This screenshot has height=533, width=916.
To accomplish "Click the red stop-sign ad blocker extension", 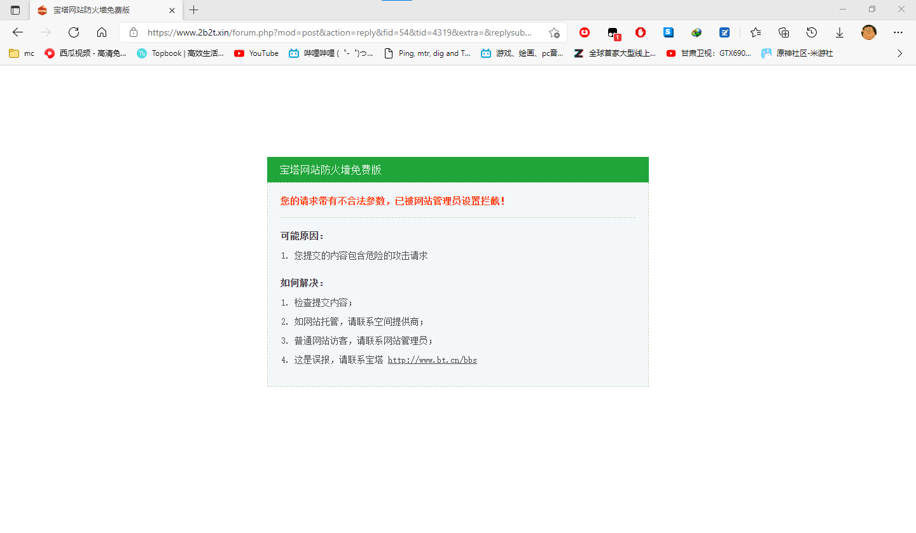I will coord(640,32).
